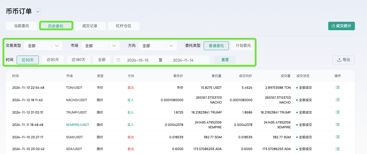
Task: Switch to the 成交记录 tab
Action: (90, 26)
